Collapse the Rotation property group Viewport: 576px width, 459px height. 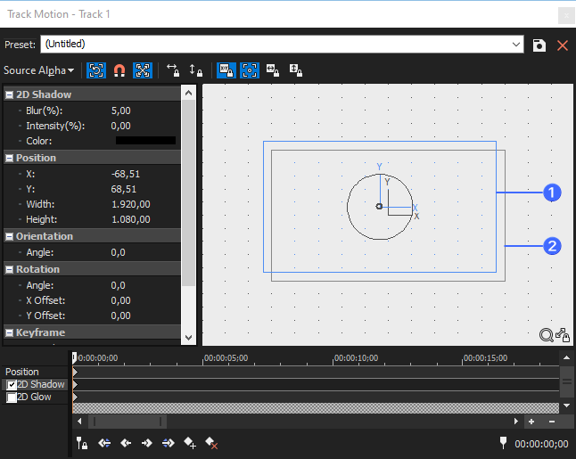click(9, 269)
